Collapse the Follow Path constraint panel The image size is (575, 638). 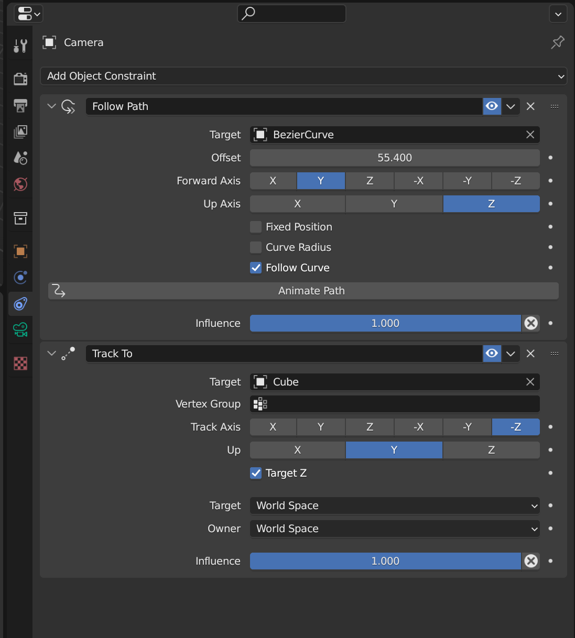point(51,106)
